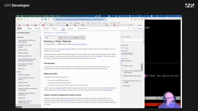The image size is (198, 111).
Task: Click the Cloud Object Storage services tag
Action: coord(127,53)
